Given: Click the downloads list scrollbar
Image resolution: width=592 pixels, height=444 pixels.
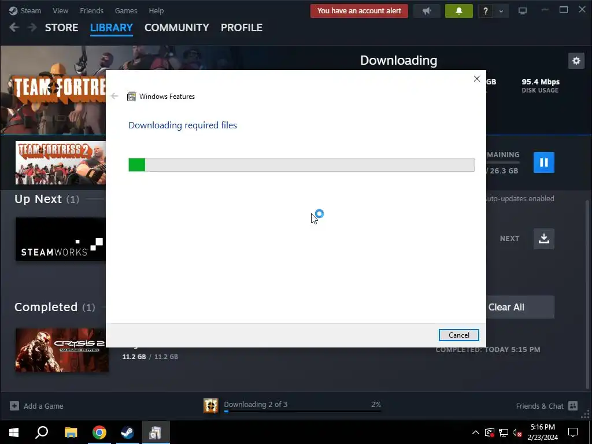Looking at the screenshot, I should (x=587, y=294).
